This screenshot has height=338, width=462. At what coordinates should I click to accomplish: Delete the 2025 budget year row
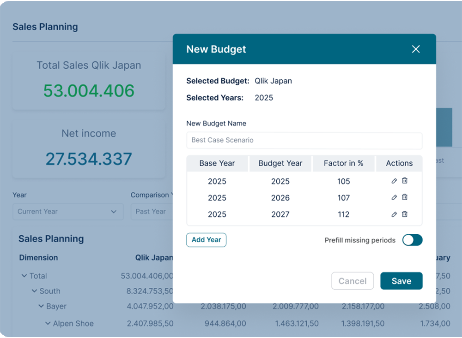405,181
